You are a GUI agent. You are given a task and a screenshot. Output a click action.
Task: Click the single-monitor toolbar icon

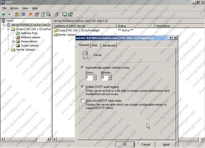(x=65, y=14)
